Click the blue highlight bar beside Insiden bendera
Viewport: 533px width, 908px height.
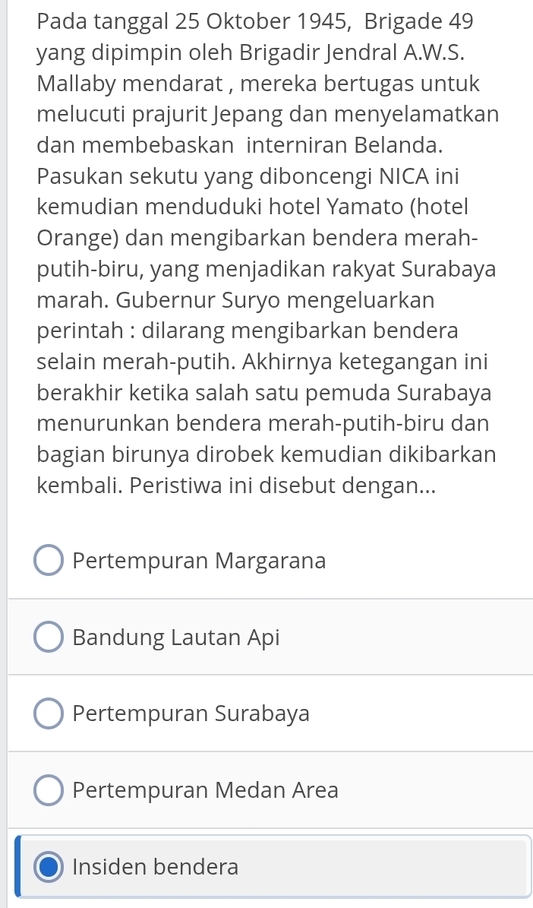17,866
